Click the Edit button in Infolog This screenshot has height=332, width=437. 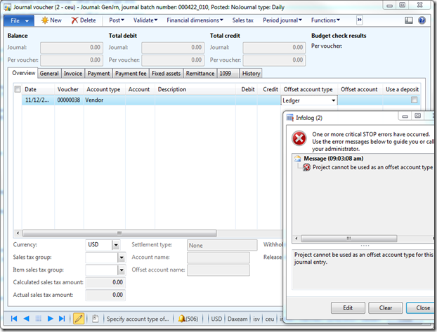(348, 307)
